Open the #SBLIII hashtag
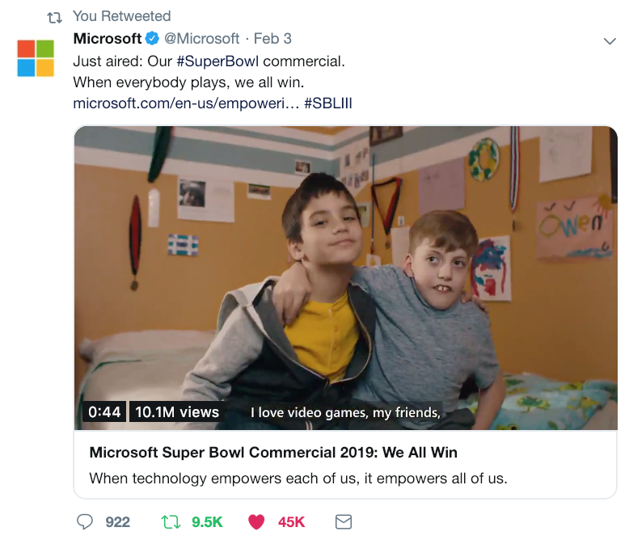The image size is (629, 540). (x=328, y=103)
